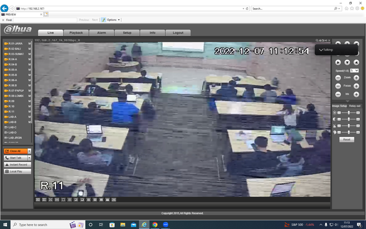Move PTZ camera down
The width and height of the screenshot is (366, 229).
tap(347, 62)
